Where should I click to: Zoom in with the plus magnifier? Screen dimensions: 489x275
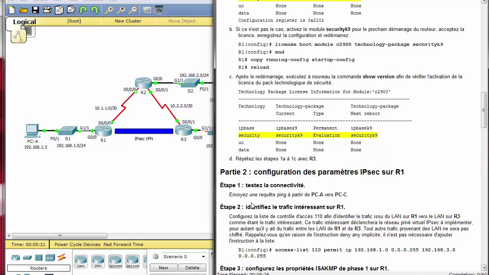(x=109, y=10)
